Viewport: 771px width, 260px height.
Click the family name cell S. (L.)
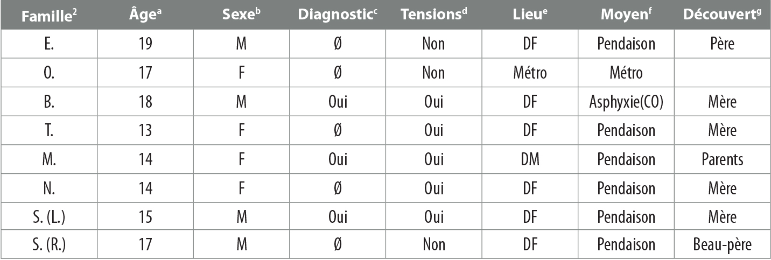coord(48,216)
